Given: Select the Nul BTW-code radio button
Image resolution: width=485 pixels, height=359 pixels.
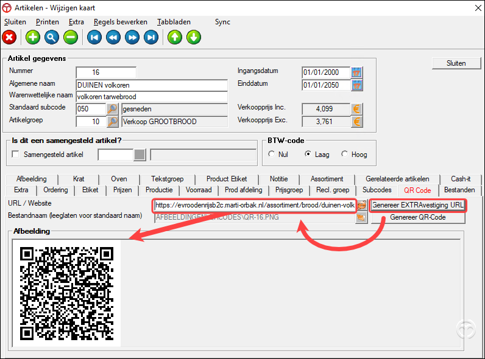Looking at the screenshot, I should [271, 154].
